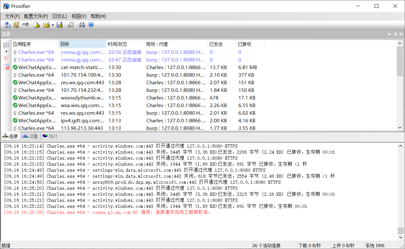Select row with target 101.70.154.100
The width and height of the screenshot is (405, 249).
coord(204,75)
